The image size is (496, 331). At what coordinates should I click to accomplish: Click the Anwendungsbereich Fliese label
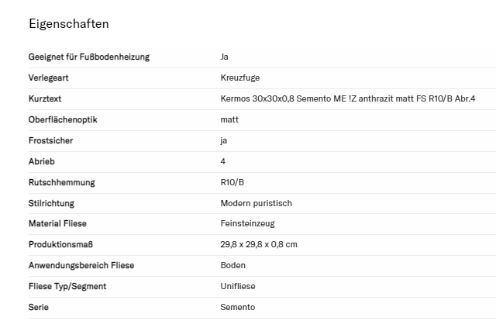pyautogui.click(x=81, y=265)
